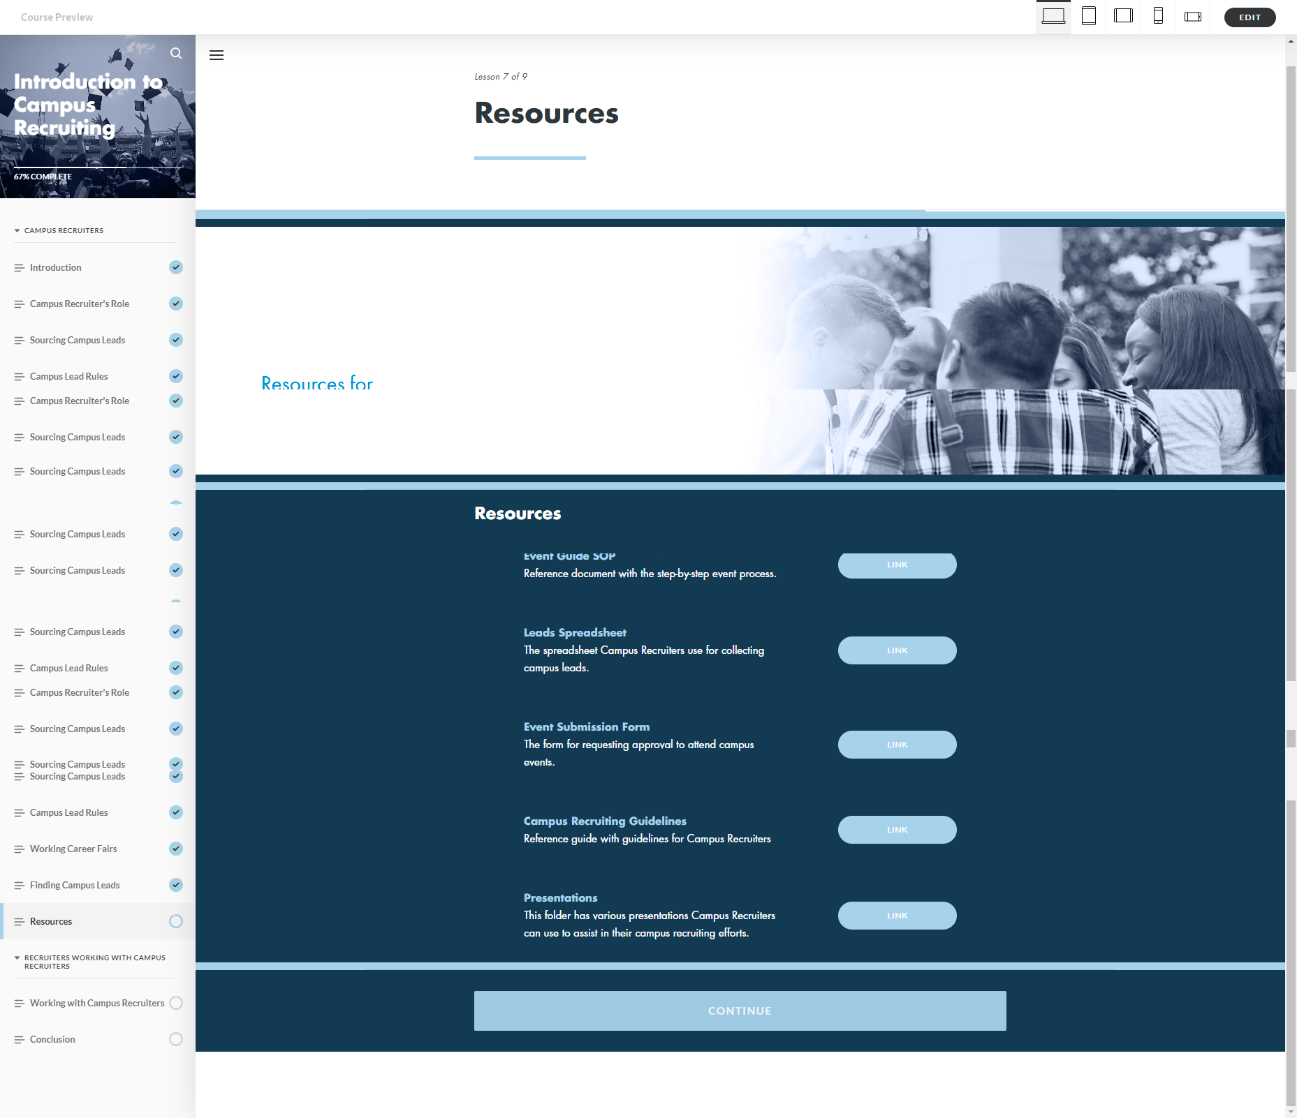Screen dimensions: 1297x1118
Task: Click the scrollbar up arrow
Action: point(1291,41)
